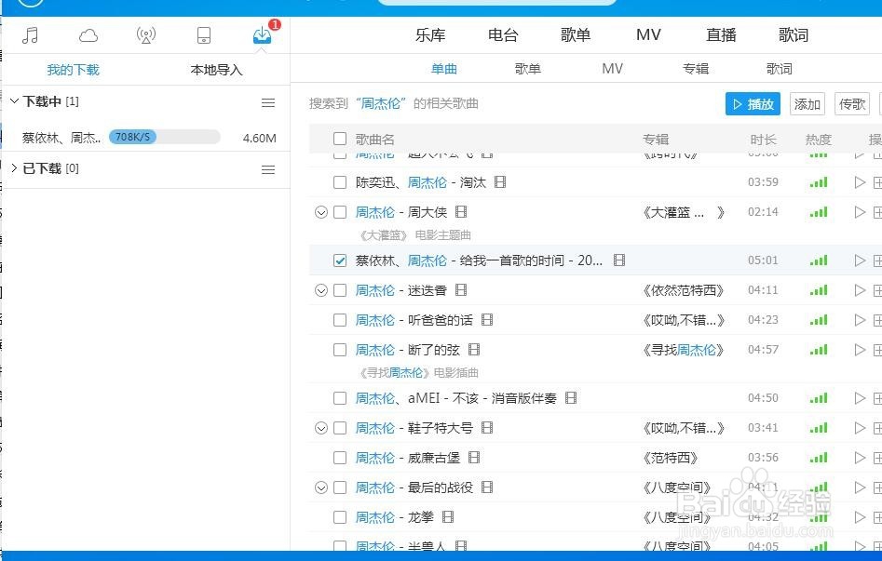
Task: Open the radio broadcast icon tab
Action: (146, 35)
